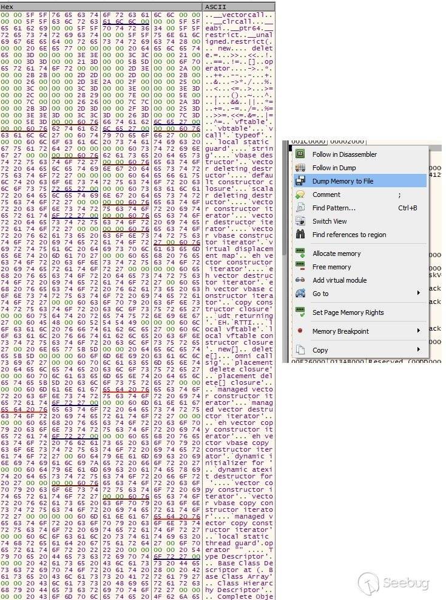
Task: Click the Free memory icon
Action: [x=300, y=267]
